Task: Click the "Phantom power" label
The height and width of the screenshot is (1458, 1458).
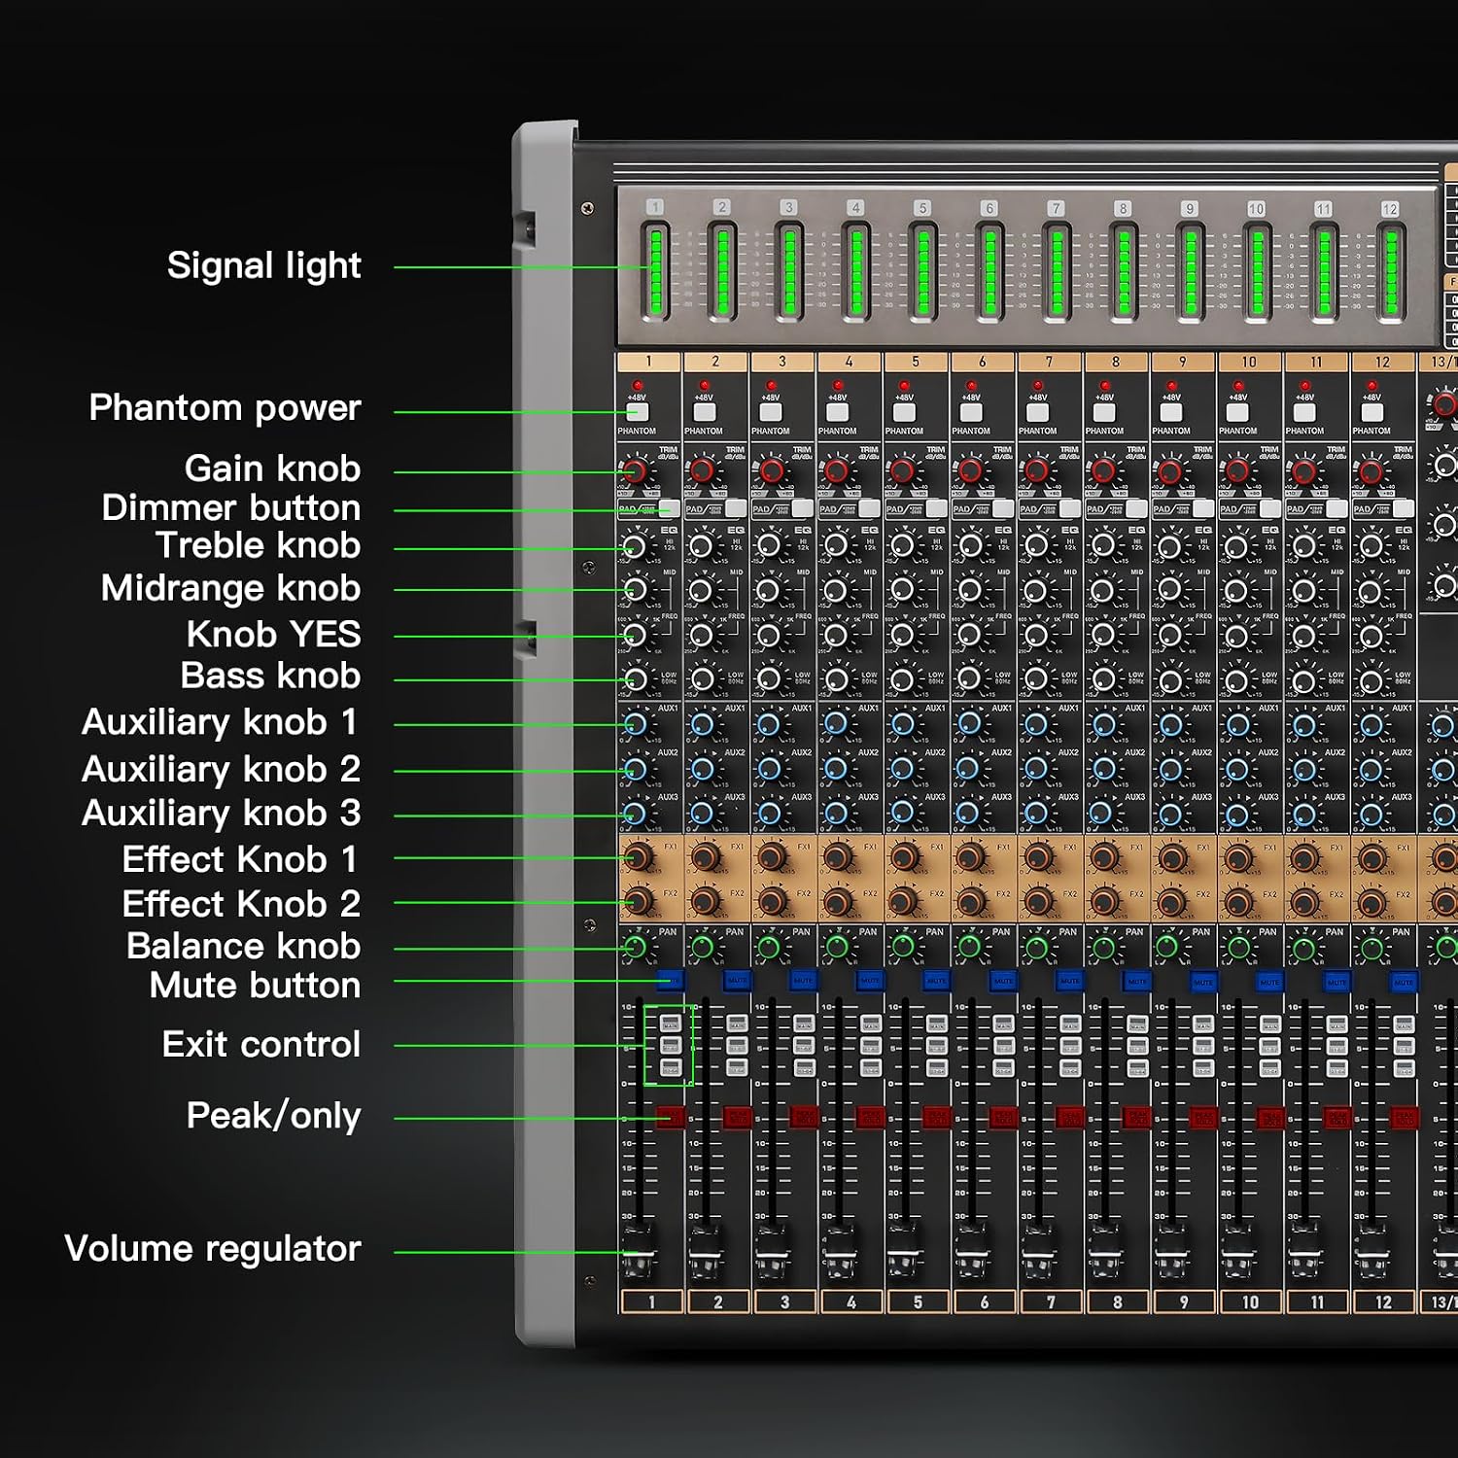Action: pyautogui.click(x=225, y=407)
